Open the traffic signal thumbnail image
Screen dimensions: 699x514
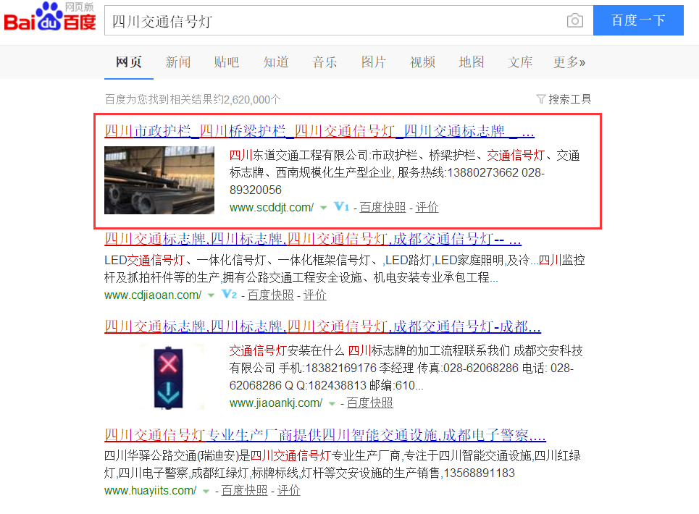click(168, 377)
